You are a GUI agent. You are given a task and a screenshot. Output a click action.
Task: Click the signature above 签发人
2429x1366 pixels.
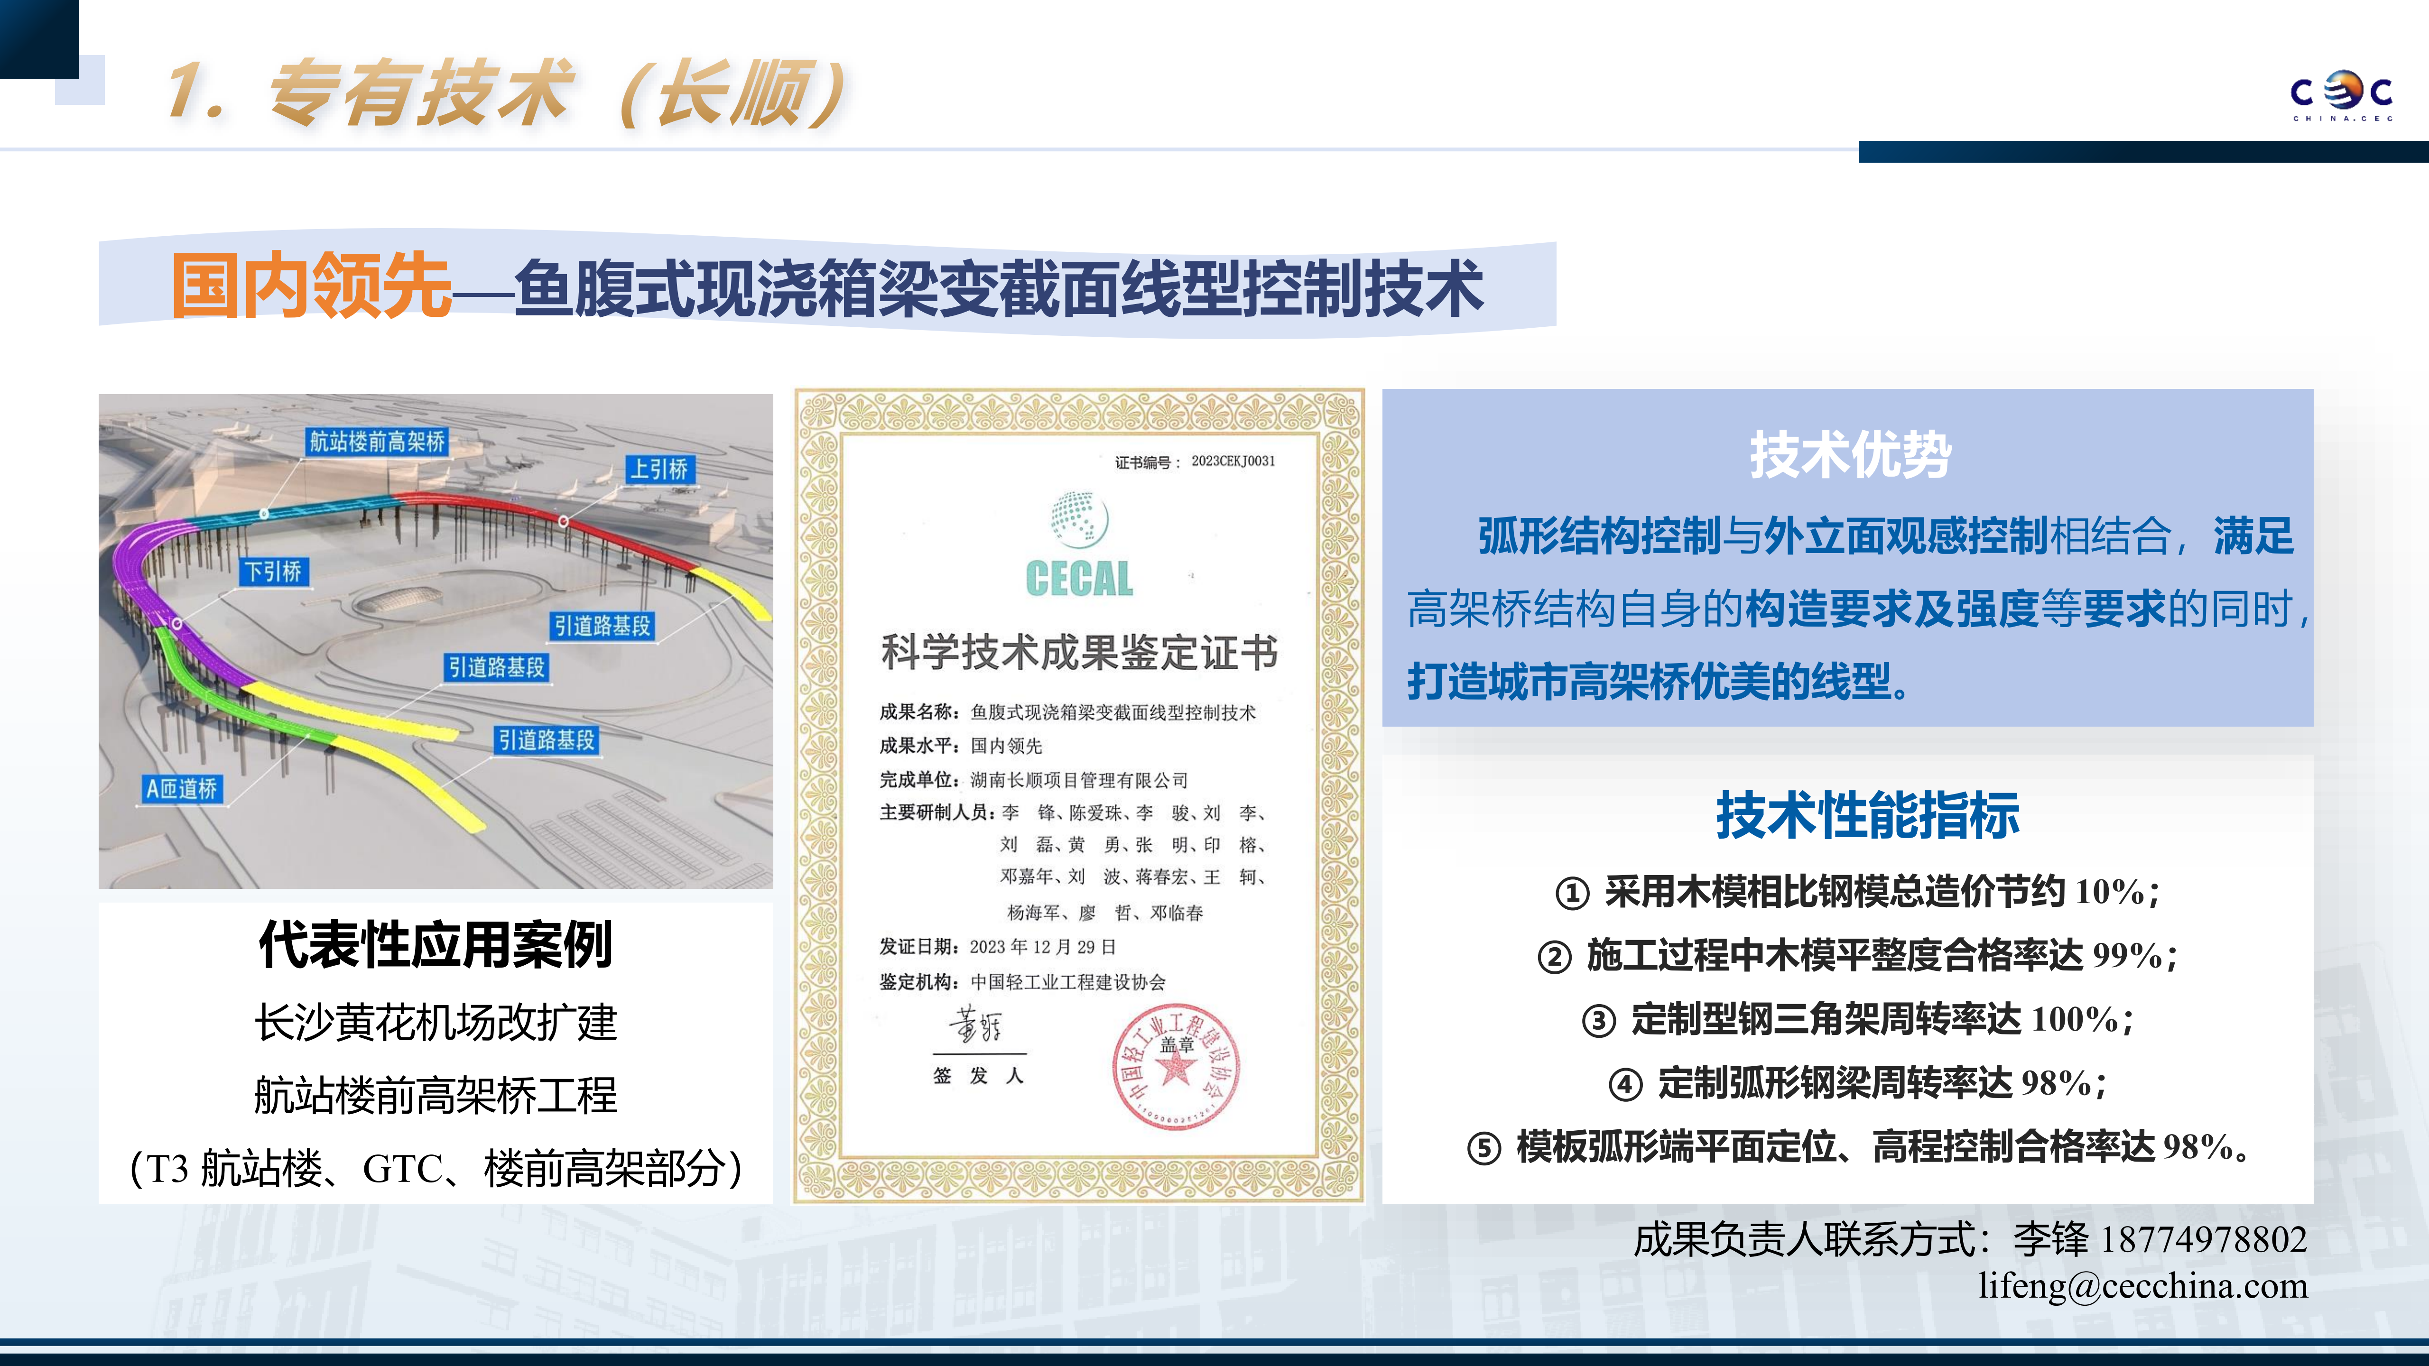coord(976,1025)
